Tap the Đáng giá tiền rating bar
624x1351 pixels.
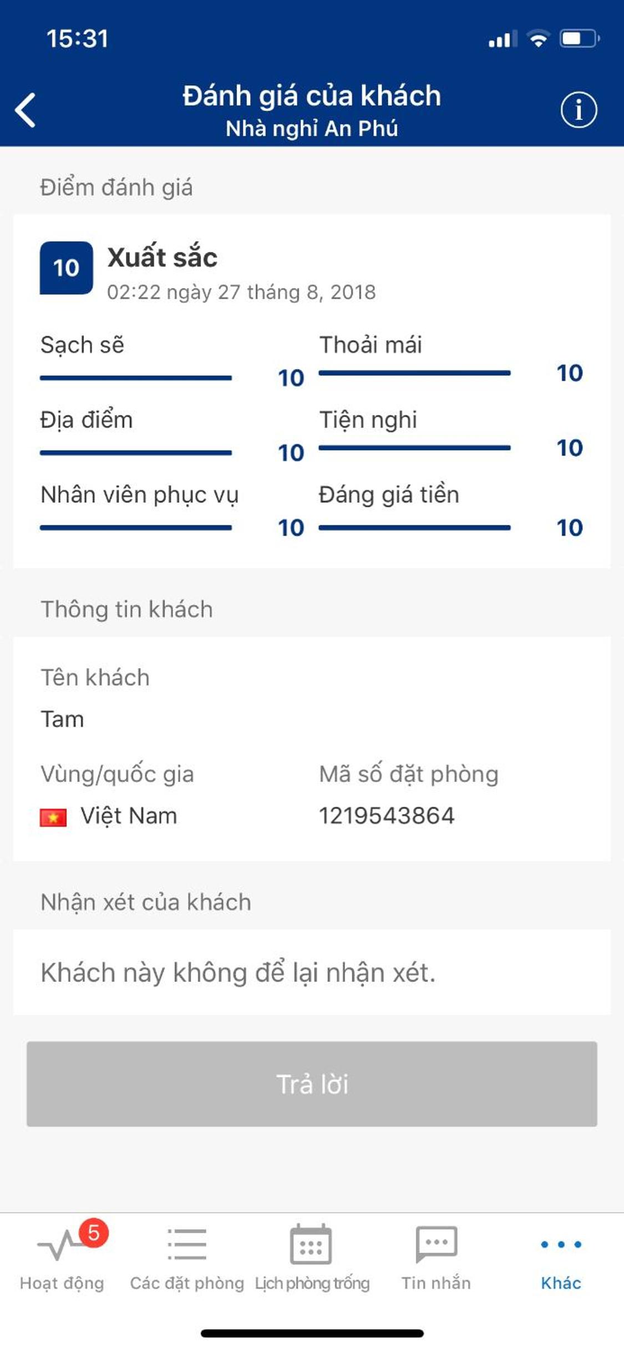pos(414,528)
